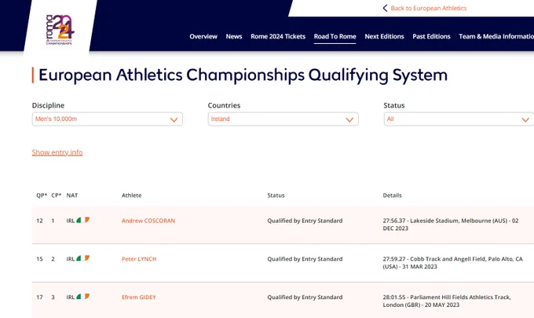Open athlete Peter LYNCH's profile link
Image resolution: width=534 pixels, height=318 pixels.
(x=139, y=259)
